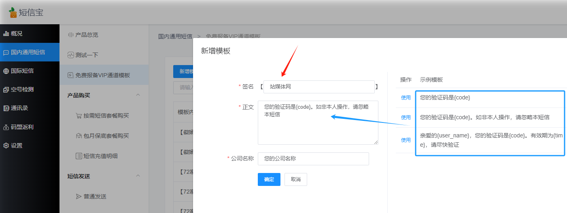Click the 短信宝 logo icon

13,13
